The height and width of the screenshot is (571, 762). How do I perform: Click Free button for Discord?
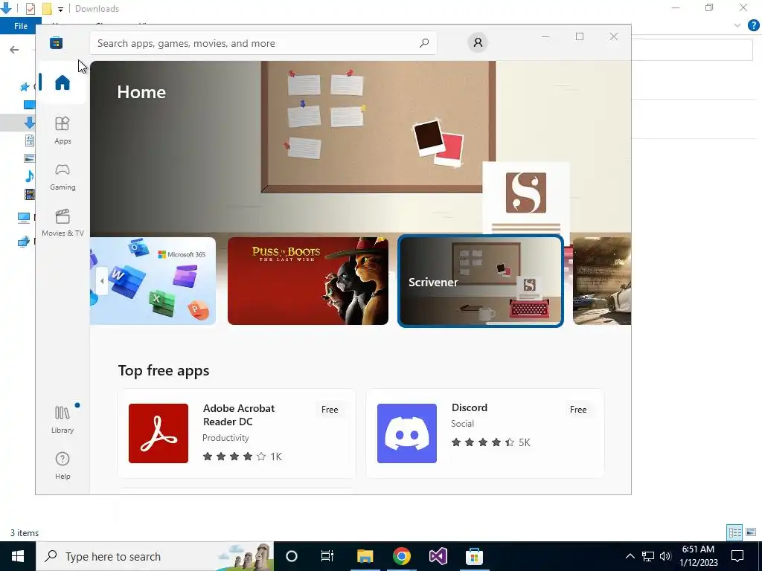pyautogui.click(x=577, y=410)
